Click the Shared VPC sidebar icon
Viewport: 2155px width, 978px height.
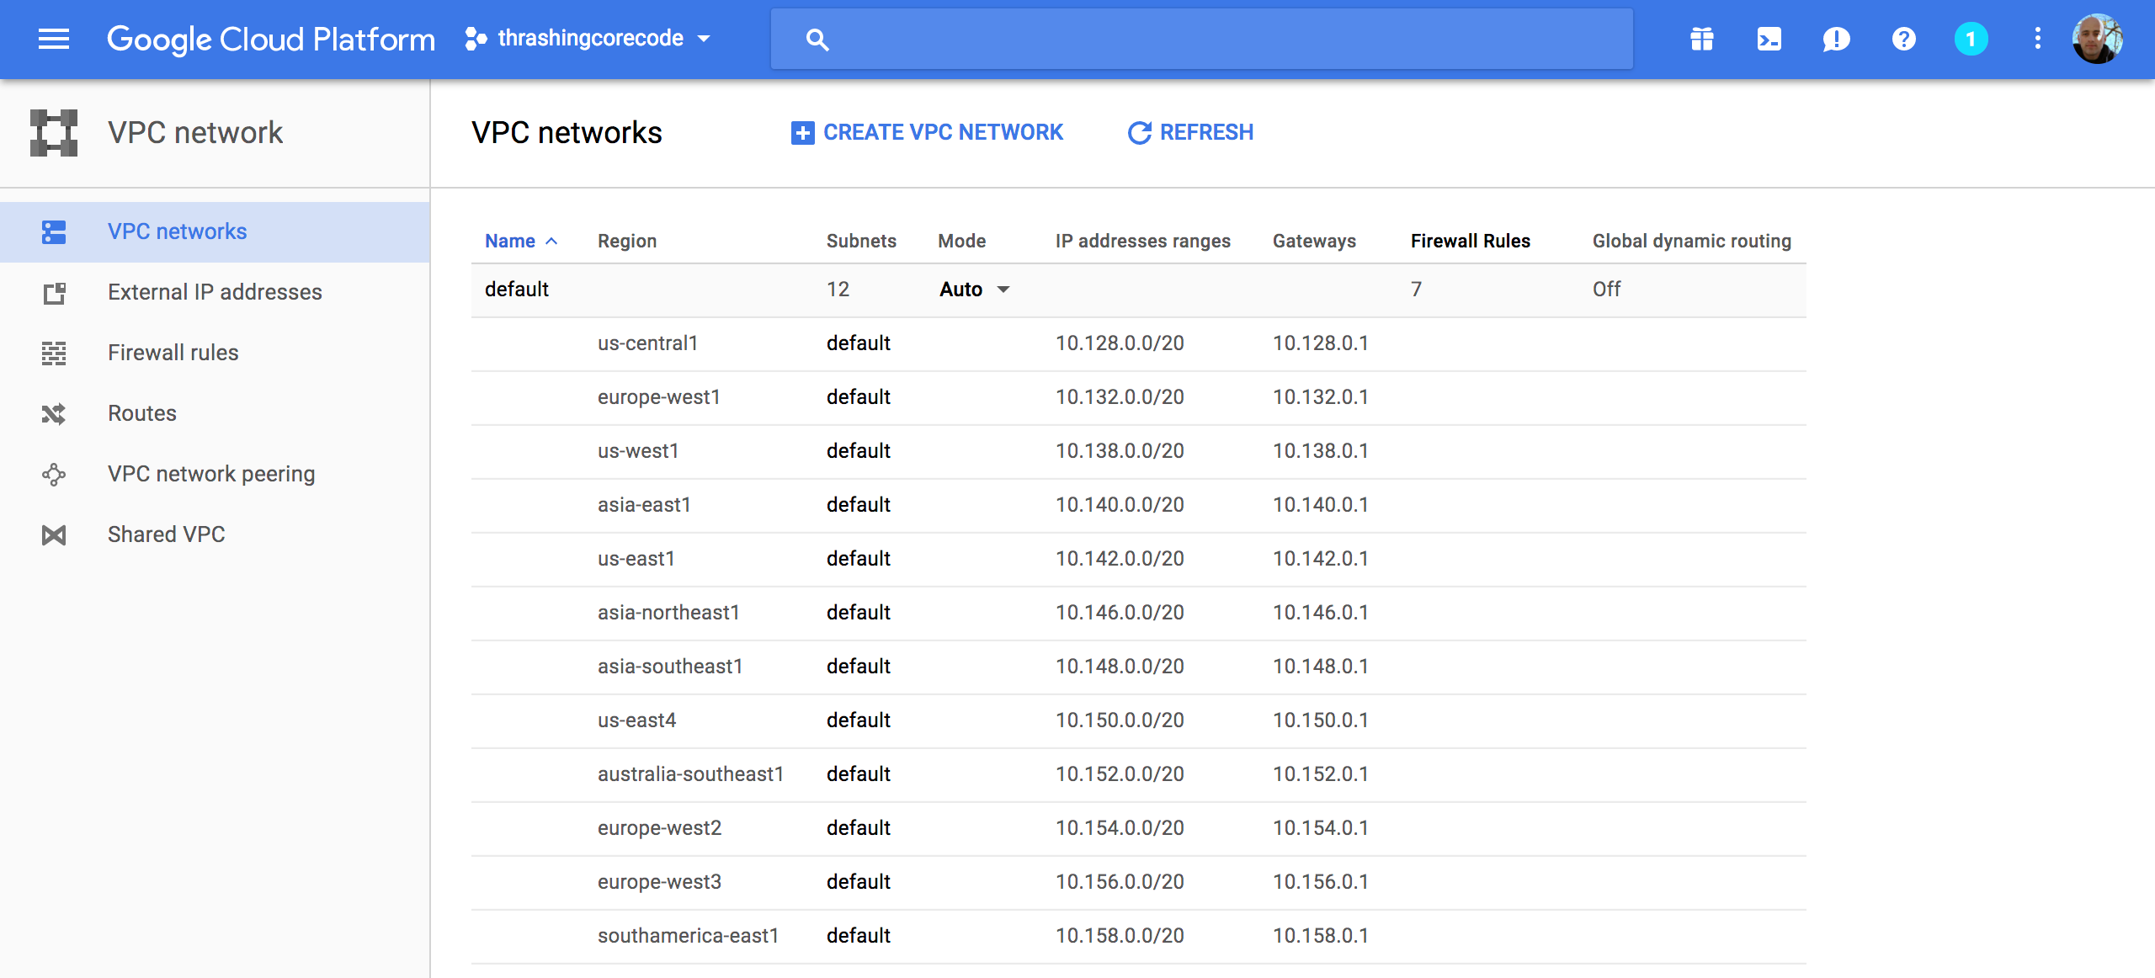(54, 534)
